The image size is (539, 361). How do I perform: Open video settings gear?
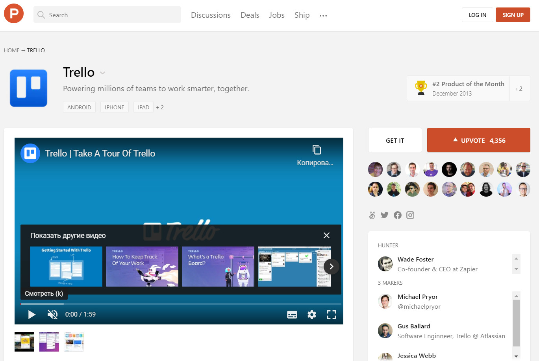click(312, 315)
